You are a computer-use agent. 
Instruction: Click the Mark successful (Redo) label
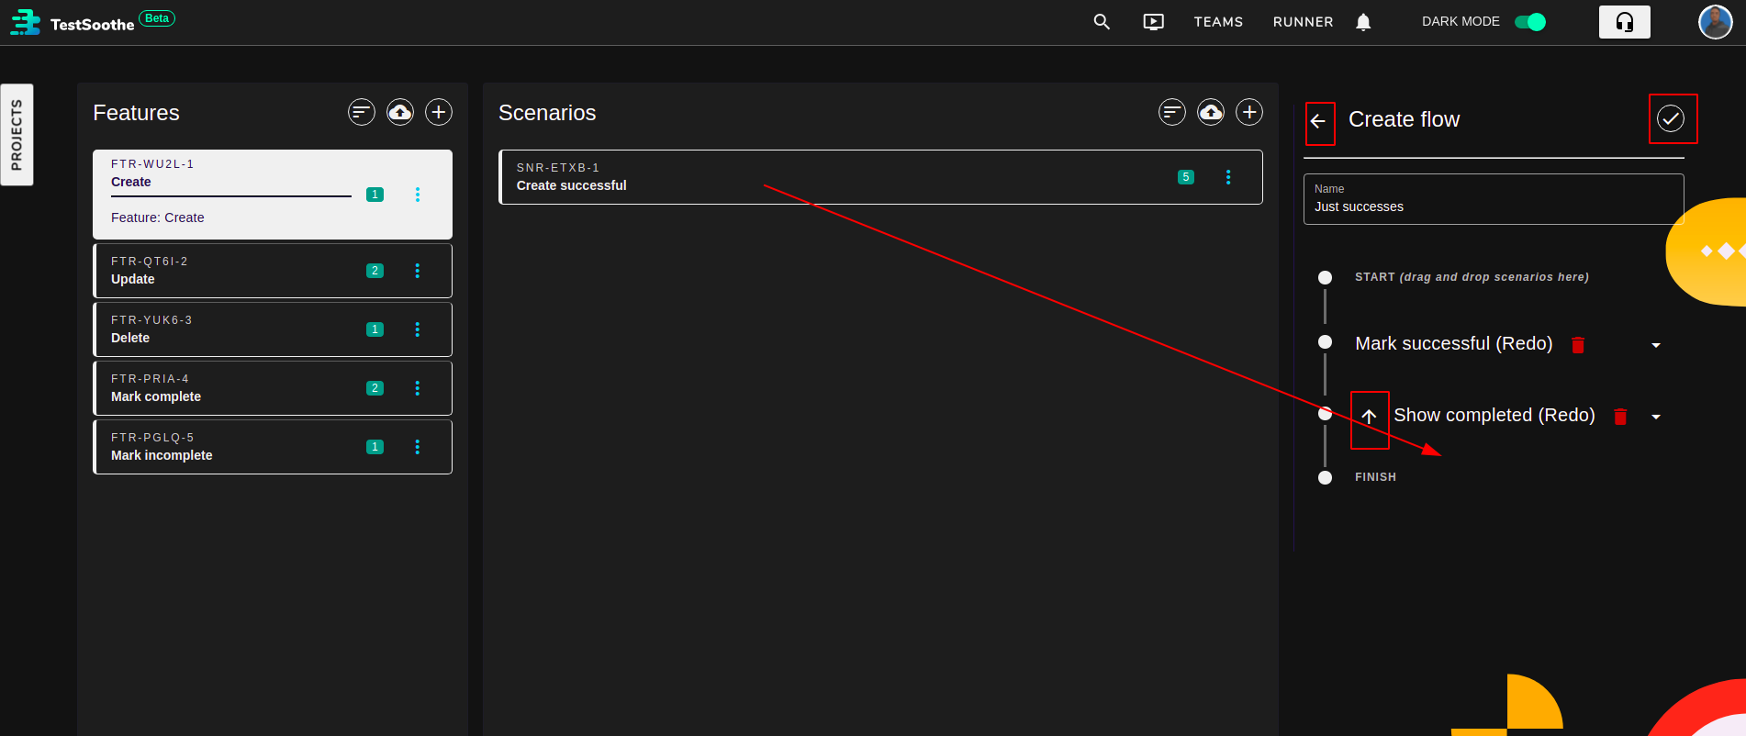tap(1454, 344)
